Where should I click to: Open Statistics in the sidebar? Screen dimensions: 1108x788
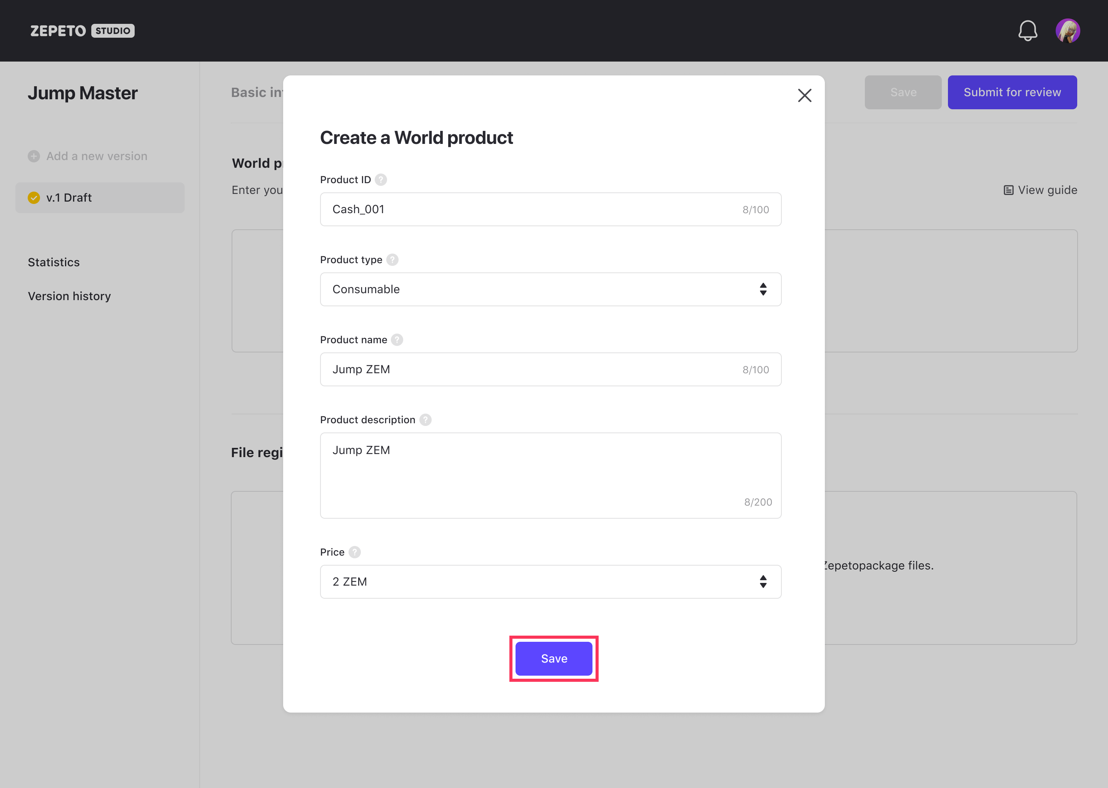click(54, 262)
